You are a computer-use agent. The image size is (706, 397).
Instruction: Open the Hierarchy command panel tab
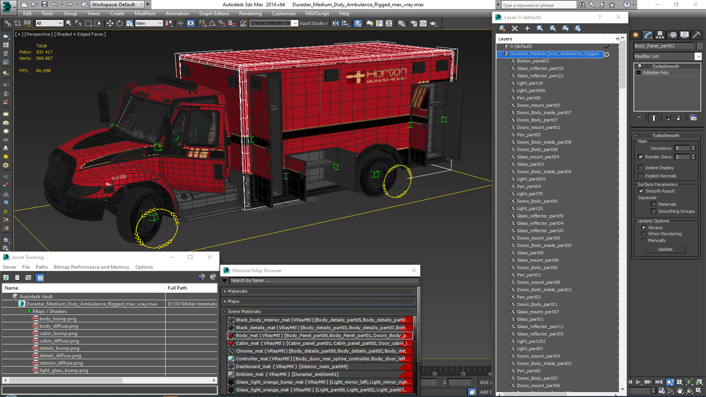click(660, 35)
